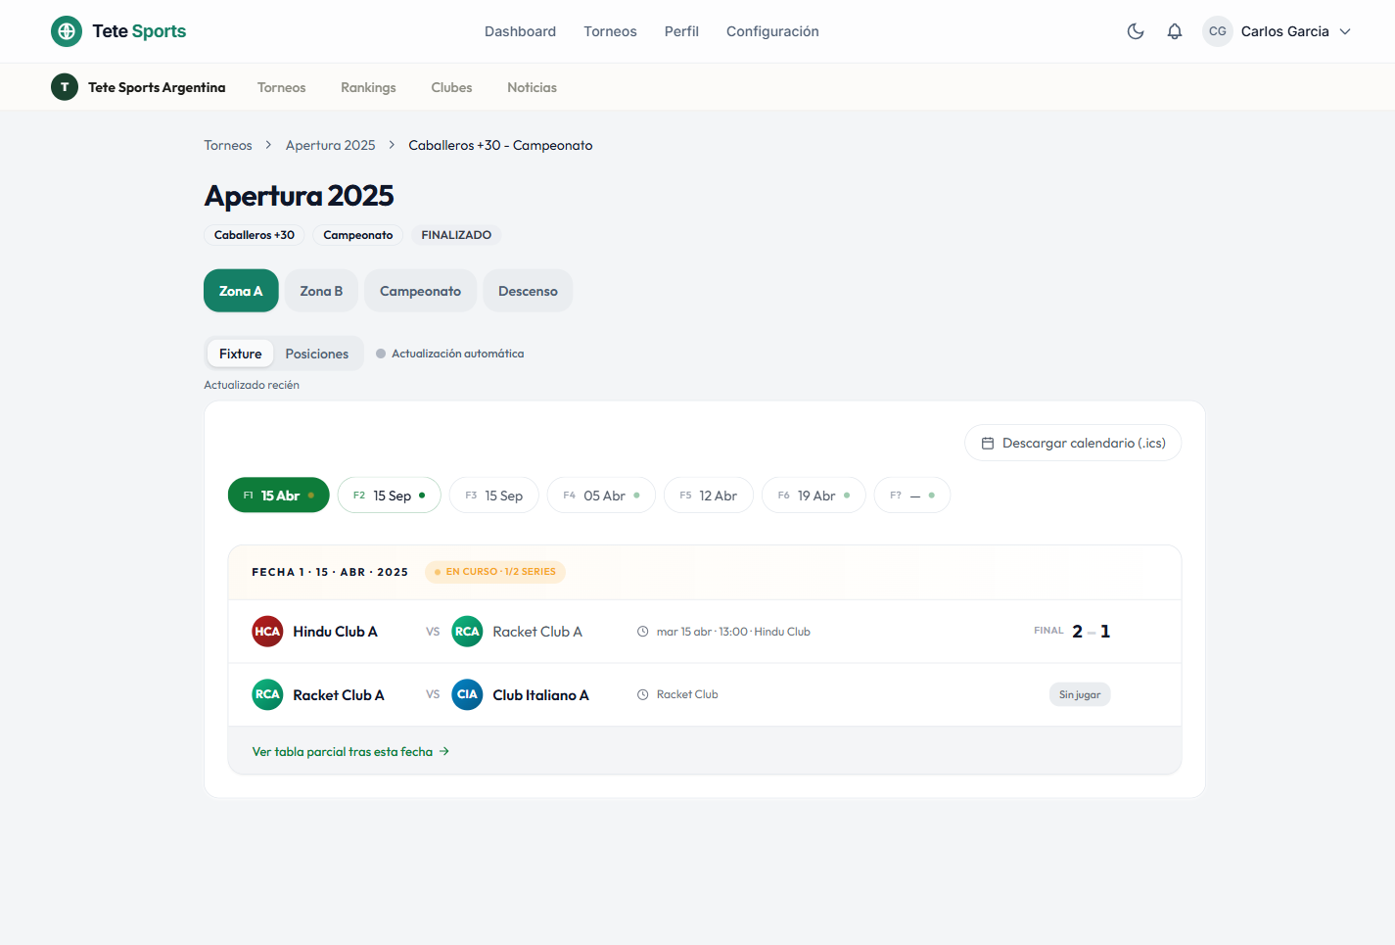Viewport: 1395px width, 945px height.
Task: Click the Apertura 2025 breadcrumb link
Action: (331, 145)
